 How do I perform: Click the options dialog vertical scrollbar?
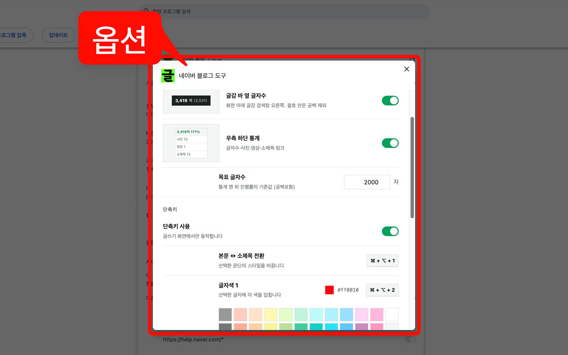[x=412, y=168]
